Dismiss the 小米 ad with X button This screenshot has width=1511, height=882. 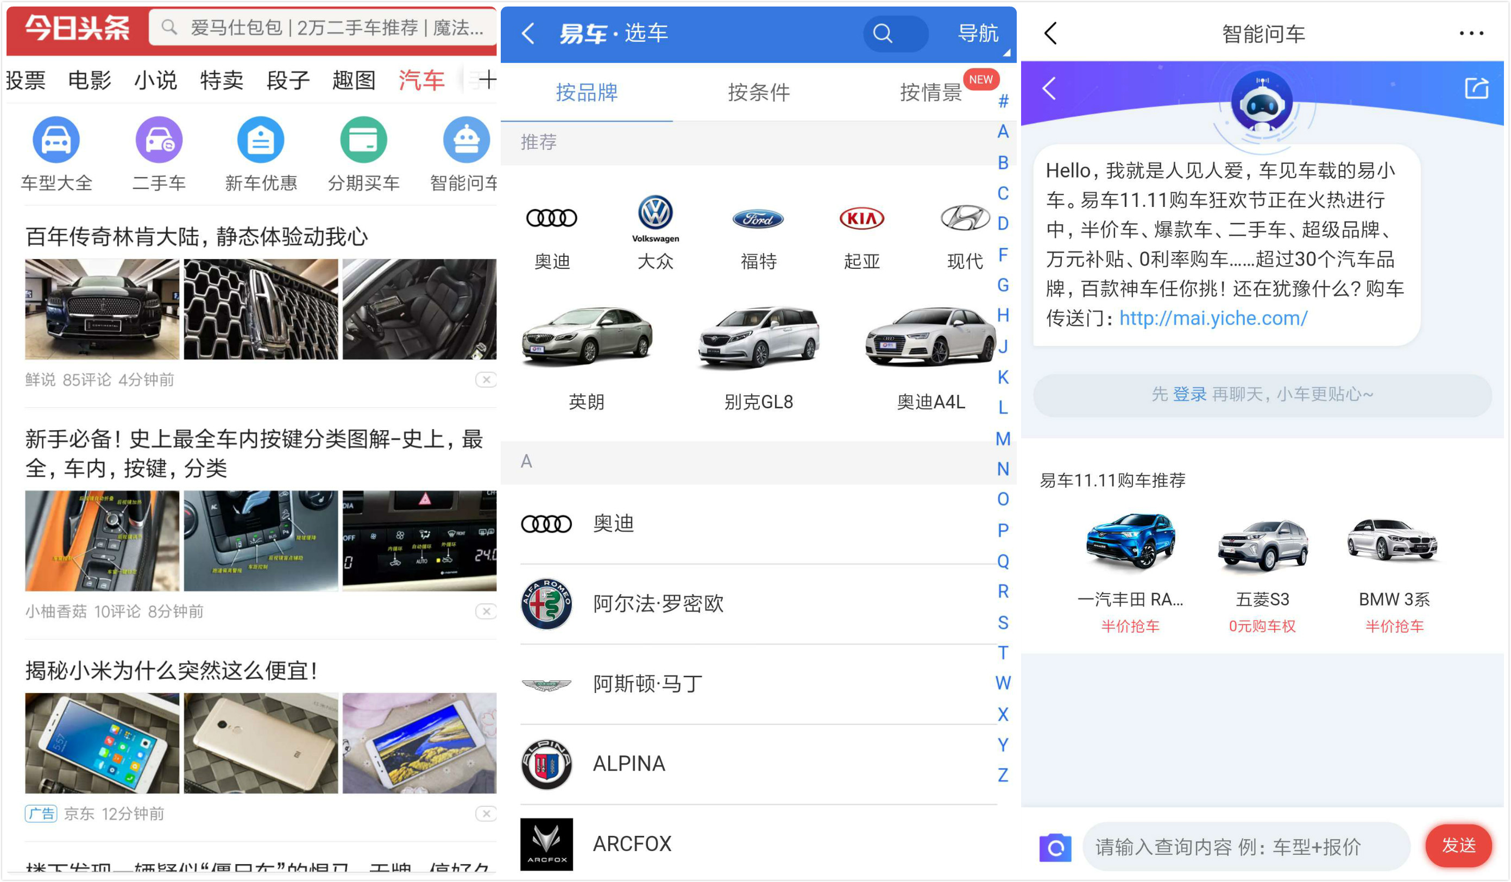(486, 814)
